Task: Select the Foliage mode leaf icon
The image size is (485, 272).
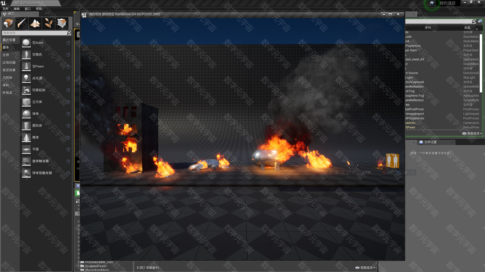Action: point(48,23)
